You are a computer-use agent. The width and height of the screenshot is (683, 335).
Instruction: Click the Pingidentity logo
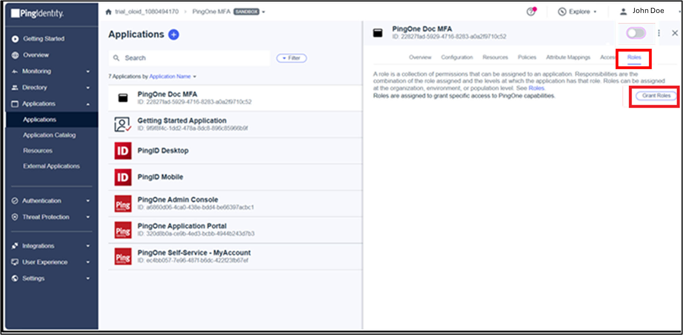pos(37,13)
